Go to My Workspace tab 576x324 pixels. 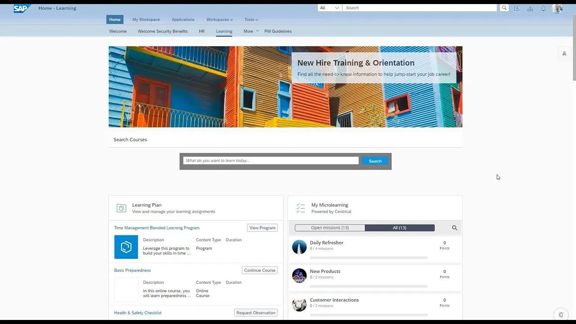coord(146,20)
